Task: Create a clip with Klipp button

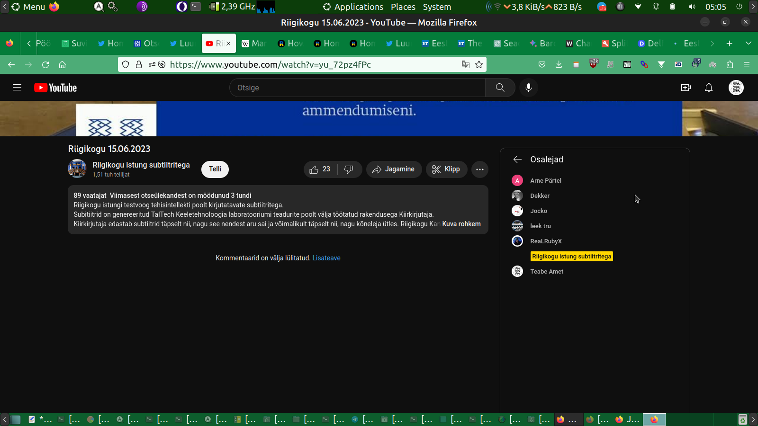Action: click(446, 169)
